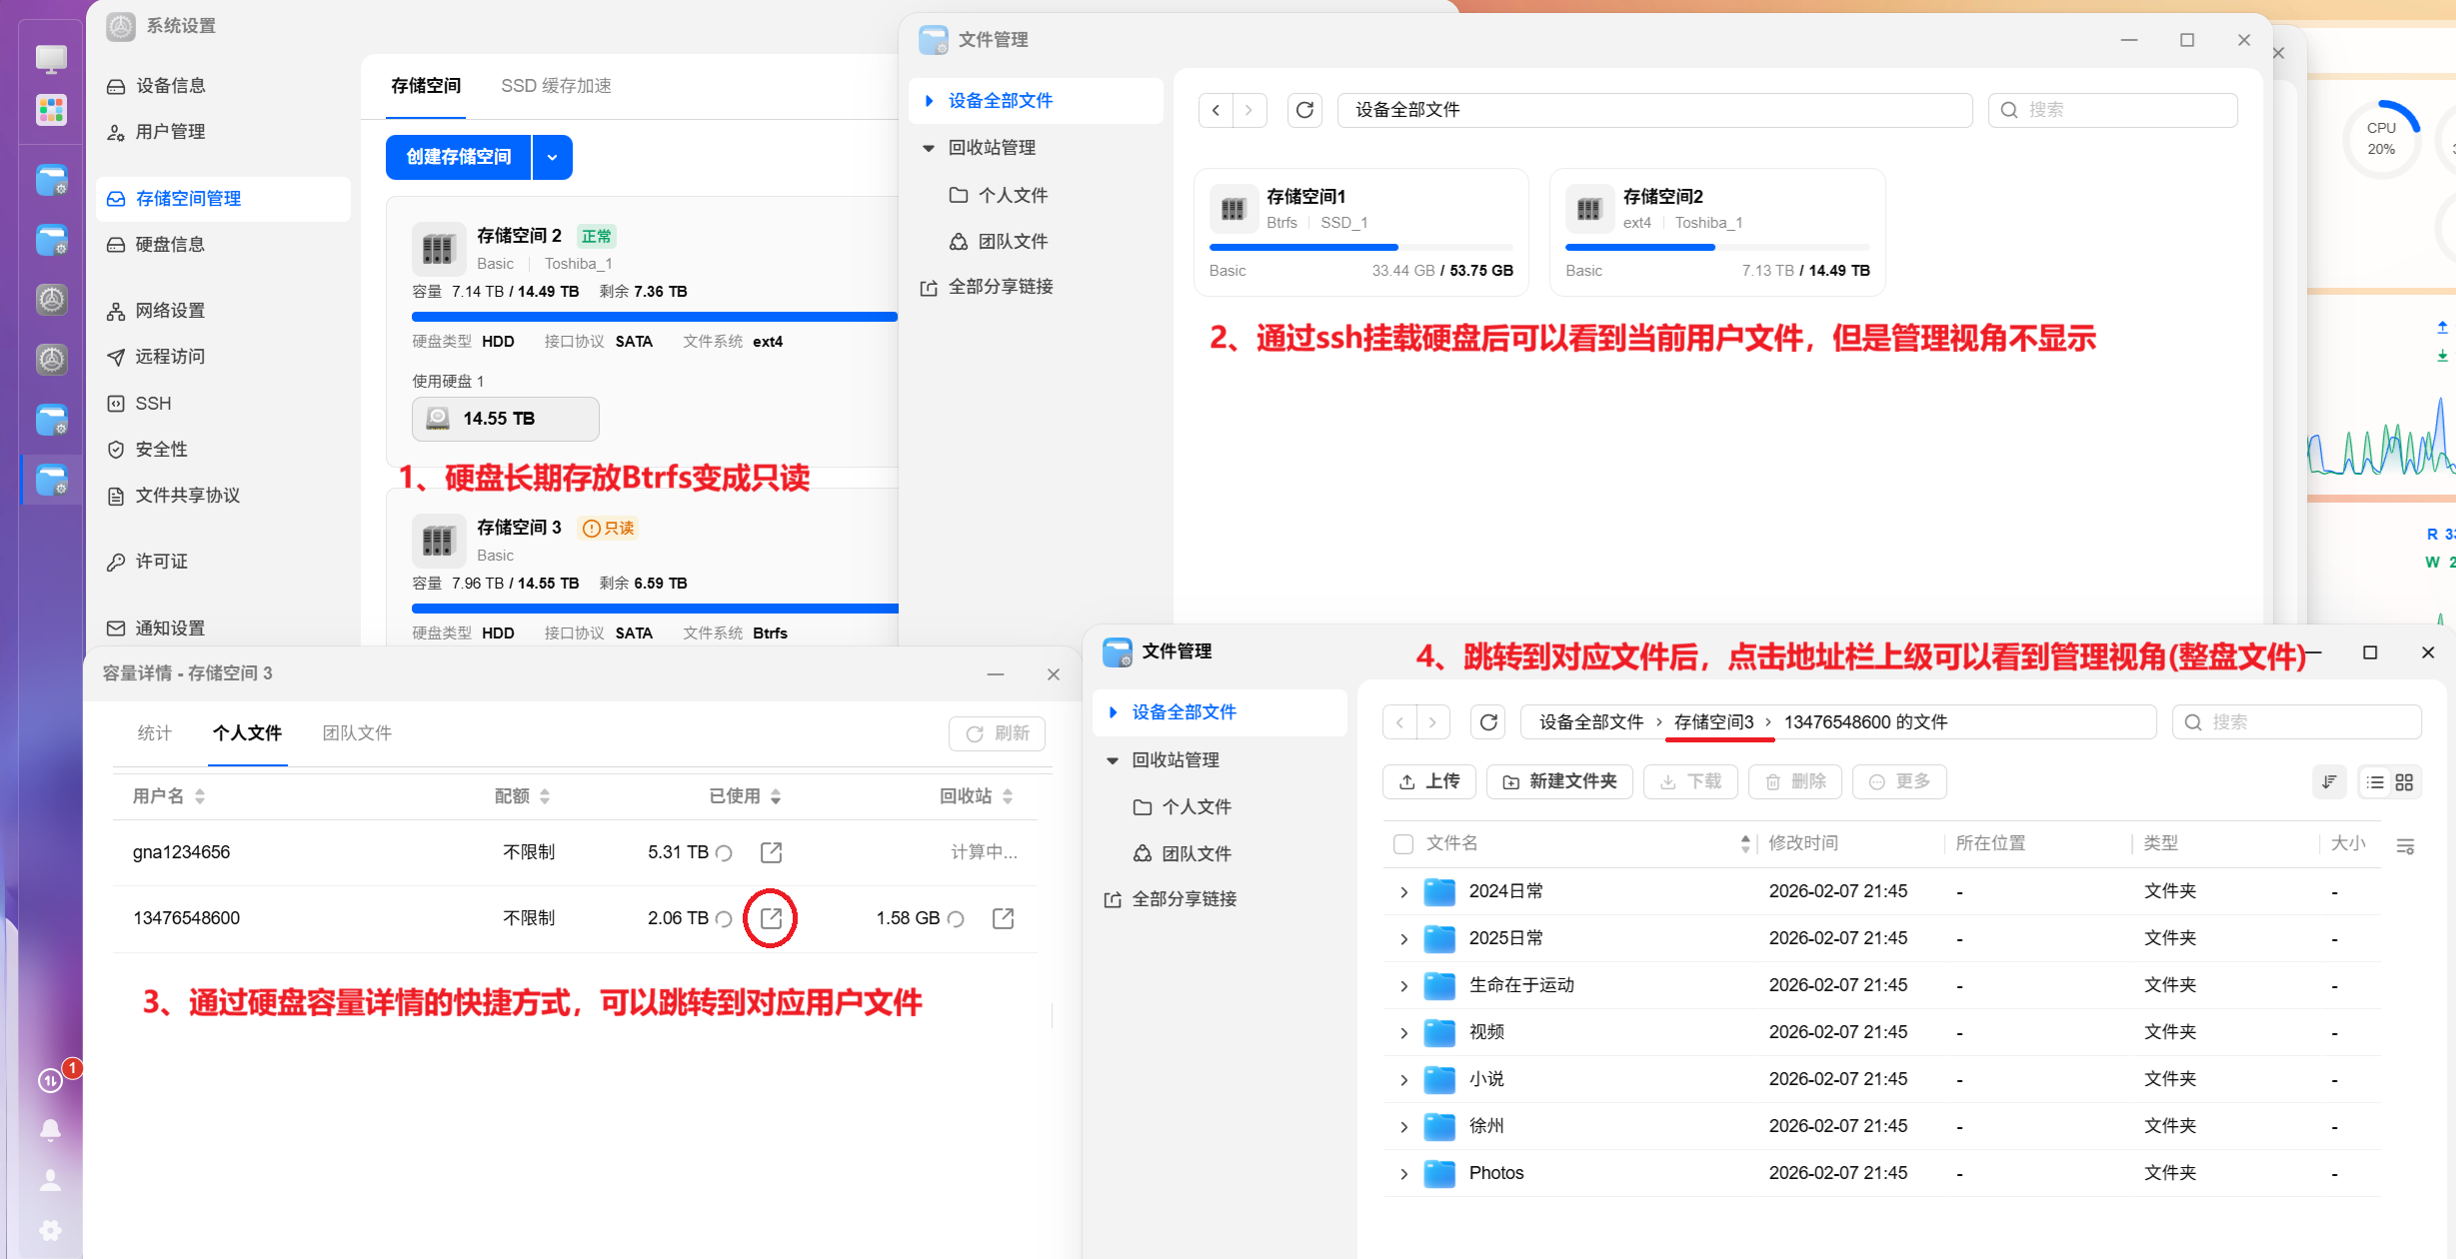Open 个人文件 in lower file manager sidebar
Image resolution: width=2456 pixels, height=1259 pixels.
(1196, 807)
